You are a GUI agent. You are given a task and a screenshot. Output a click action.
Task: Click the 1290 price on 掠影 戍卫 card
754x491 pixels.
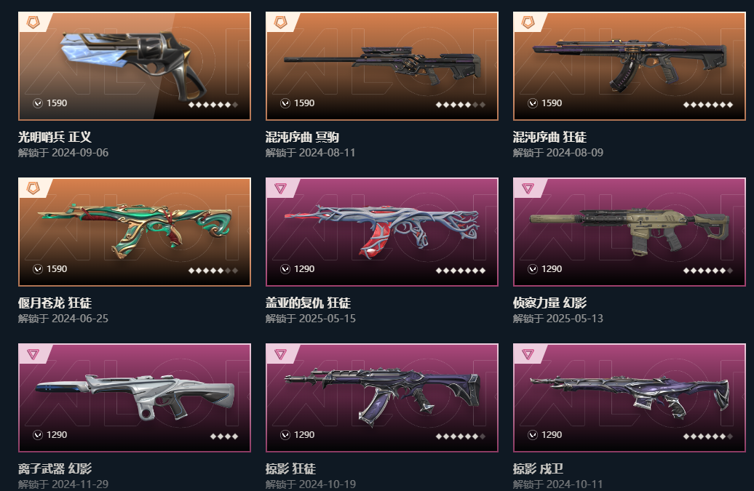point(552,435)
